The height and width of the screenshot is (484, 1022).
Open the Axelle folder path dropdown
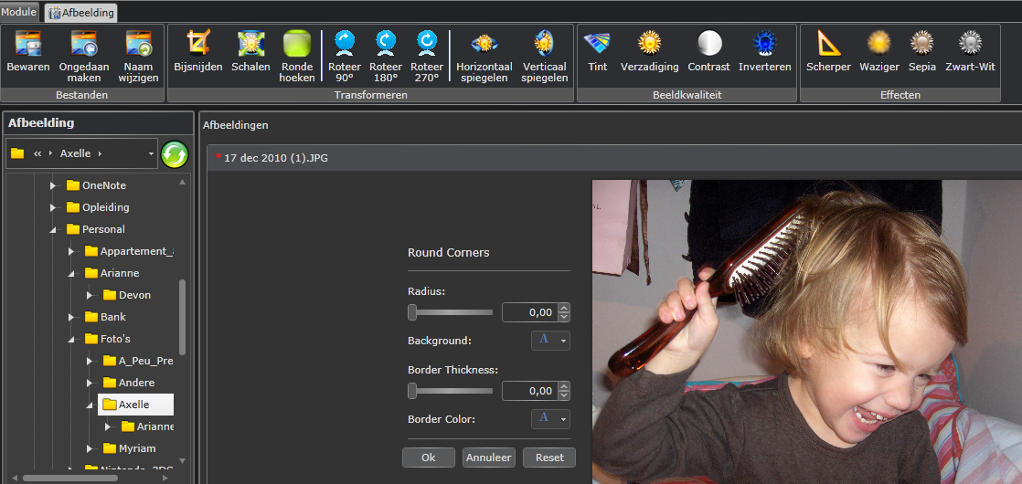pos(151,154)
